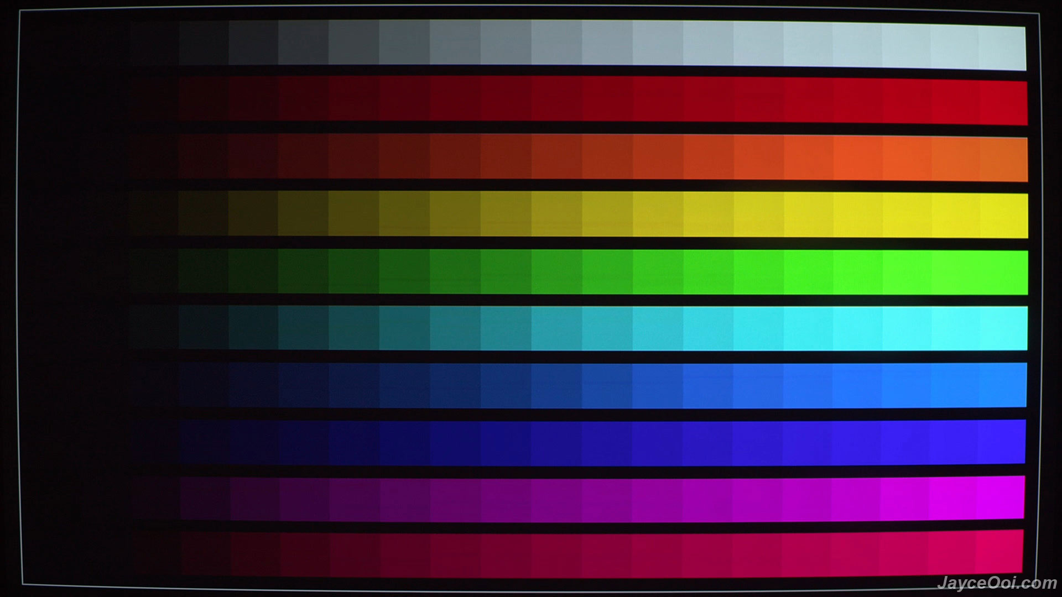The width and height of the screenshot is (1062, 597).
Task: Choose the brightest swatch in the deep-blue row
Action: tap(1002, 442)
